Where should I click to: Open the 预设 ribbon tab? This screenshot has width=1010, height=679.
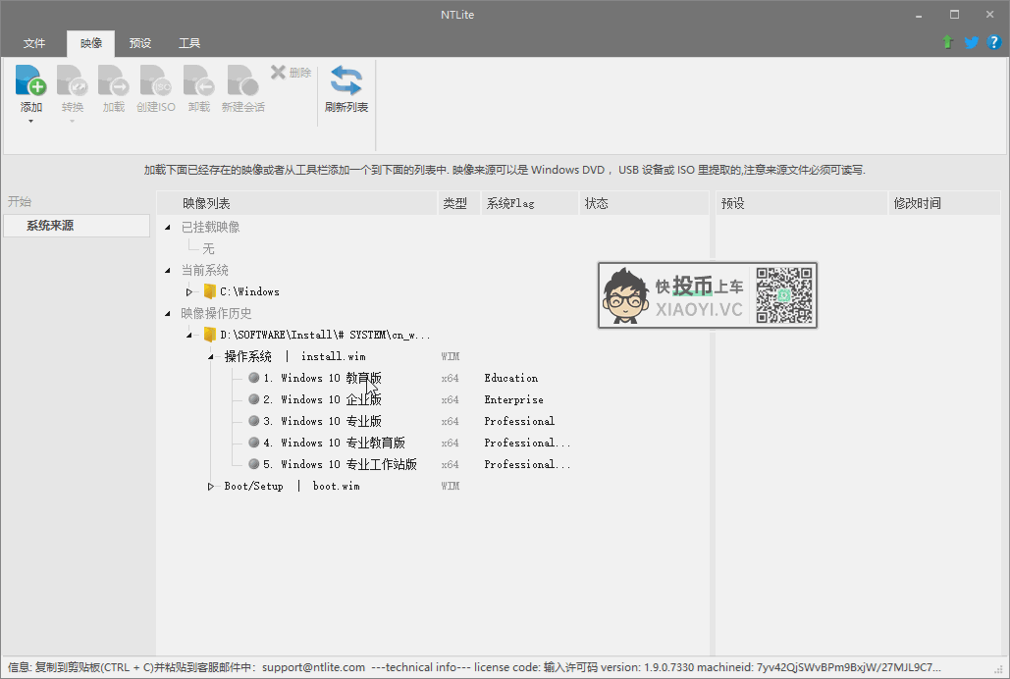click(x=140, y=43)
